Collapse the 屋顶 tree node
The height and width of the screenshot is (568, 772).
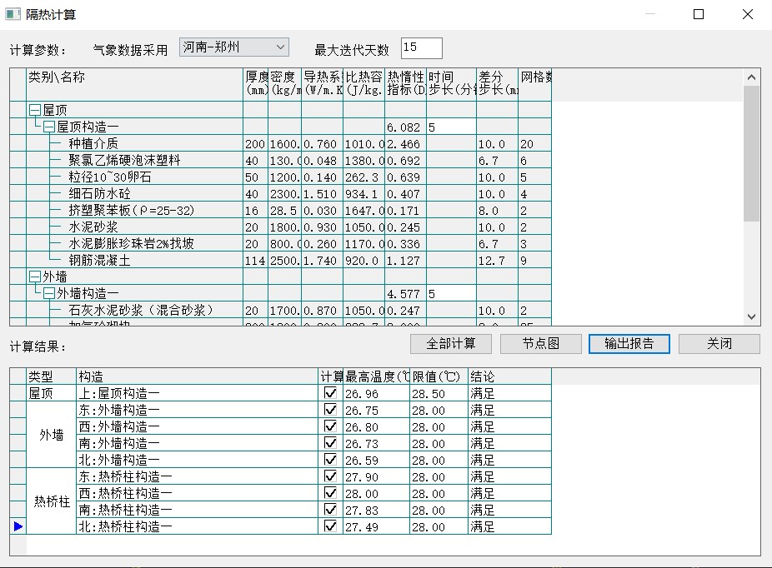[x=35, y=111]
